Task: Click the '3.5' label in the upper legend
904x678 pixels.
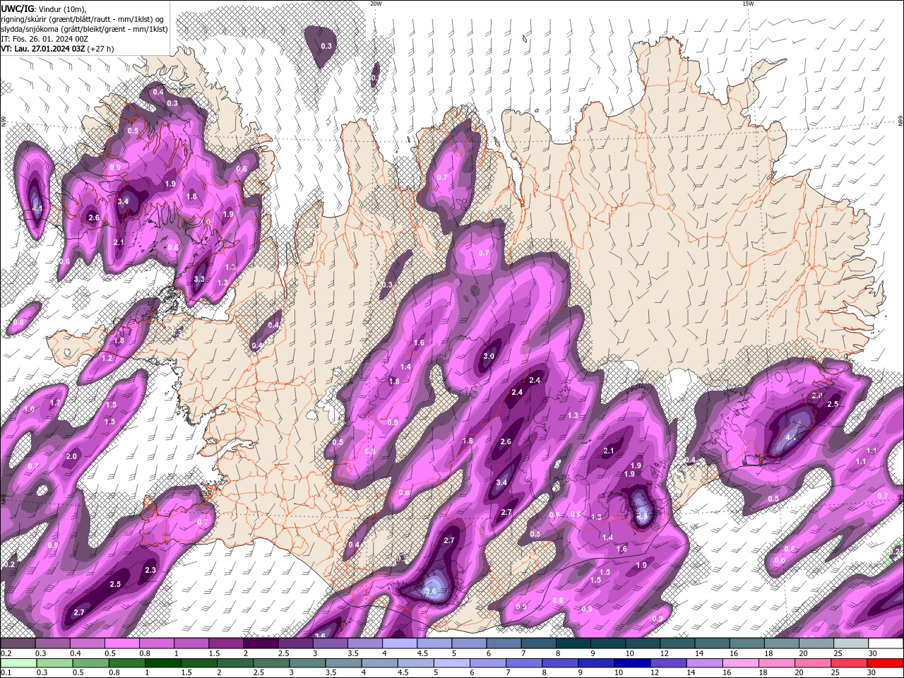Action: point(352,653)
